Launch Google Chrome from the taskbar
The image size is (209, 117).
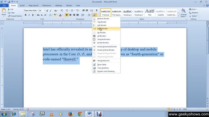(x=80, y=114)
